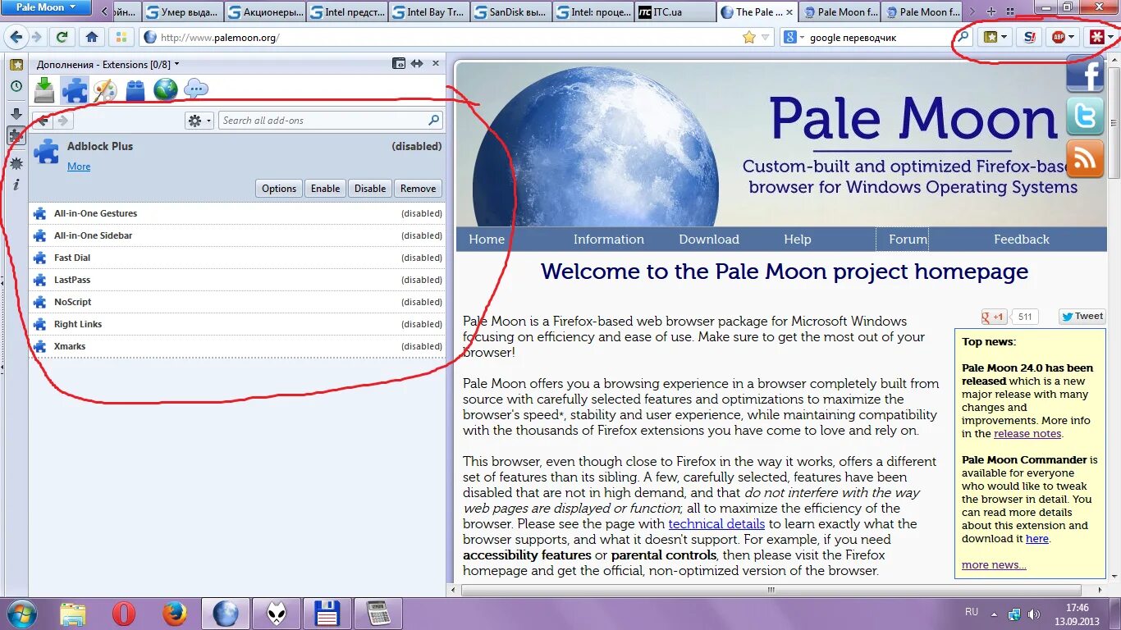Open the Get Add-ons download tray icon
Screen dimensions: 1121x630
44,89
